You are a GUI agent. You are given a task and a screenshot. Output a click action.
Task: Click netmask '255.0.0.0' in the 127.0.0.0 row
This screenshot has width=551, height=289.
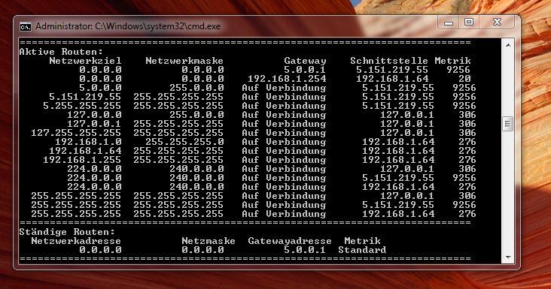point(196,115)
